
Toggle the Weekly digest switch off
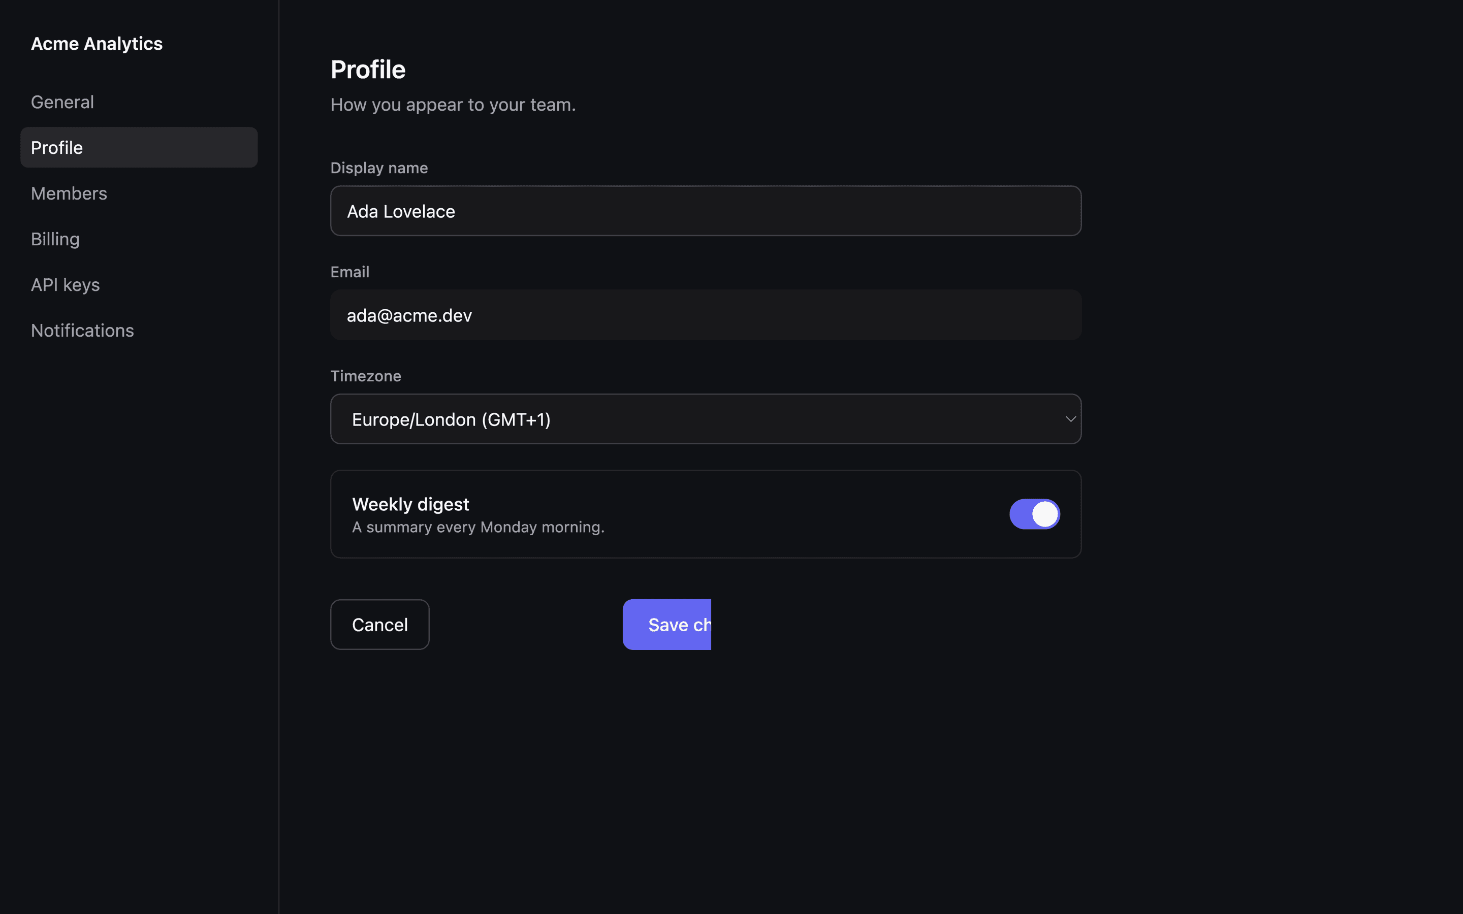[1034, 514]
